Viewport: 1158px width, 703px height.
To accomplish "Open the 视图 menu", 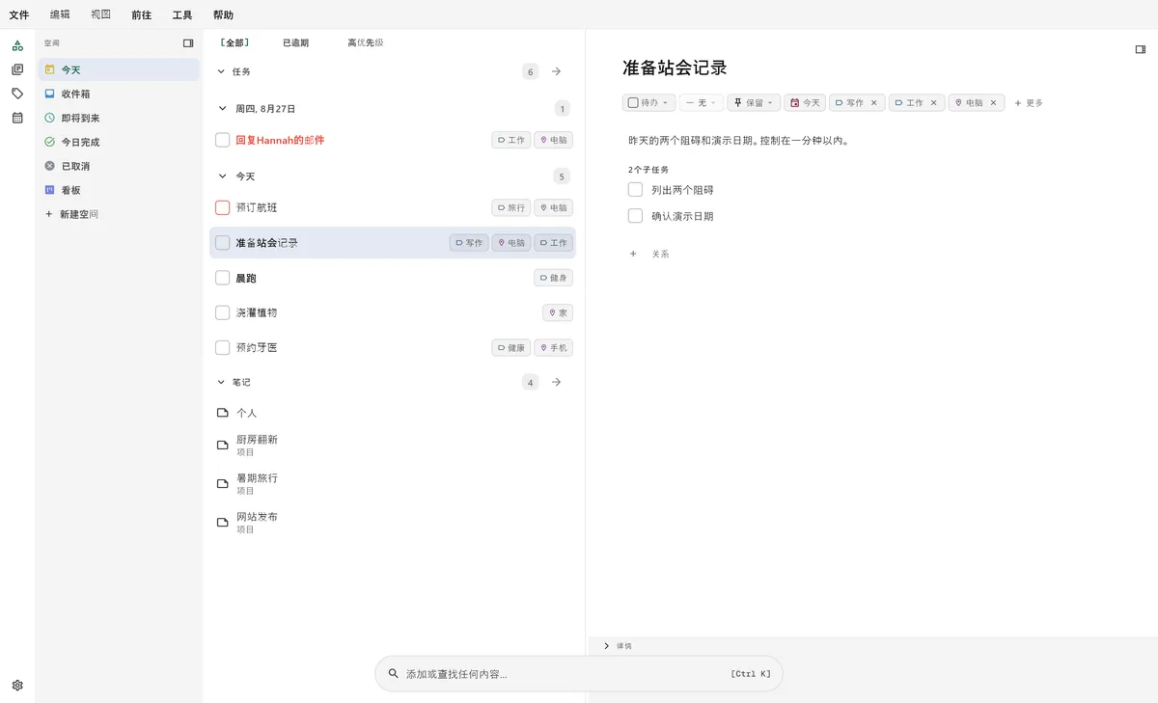I will [100, 14].
